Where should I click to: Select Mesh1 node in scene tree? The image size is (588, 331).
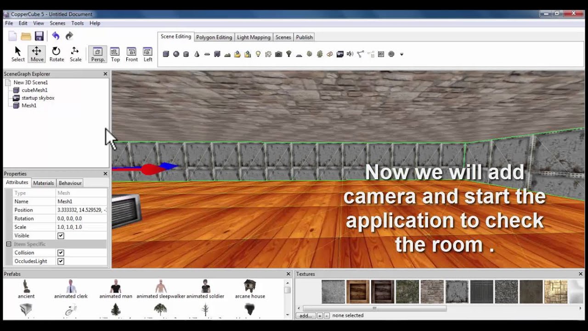click(x=29, y=105)
